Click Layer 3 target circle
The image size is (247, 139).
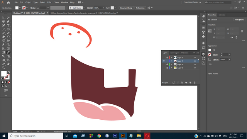pyautogui.click(x=195, y=64)
